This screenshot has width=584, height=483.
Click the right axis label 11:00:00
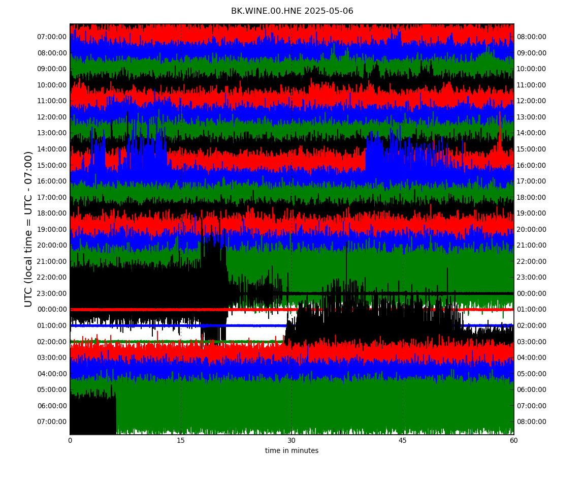tap(532, 85)
